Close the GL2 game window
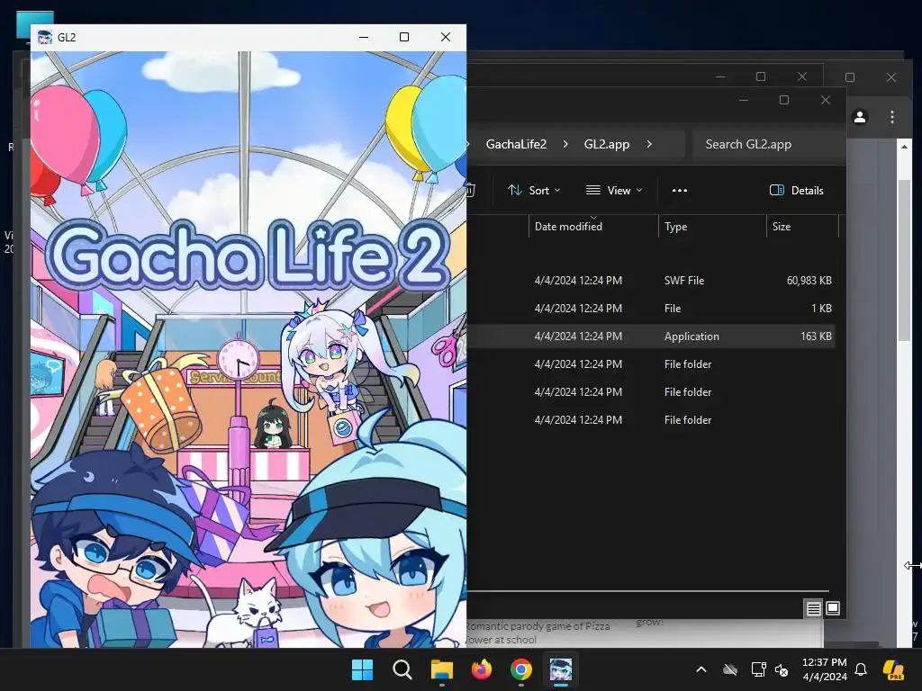Image resolution: width=922 pixels, height=691 pixels. tap(446, 37)
